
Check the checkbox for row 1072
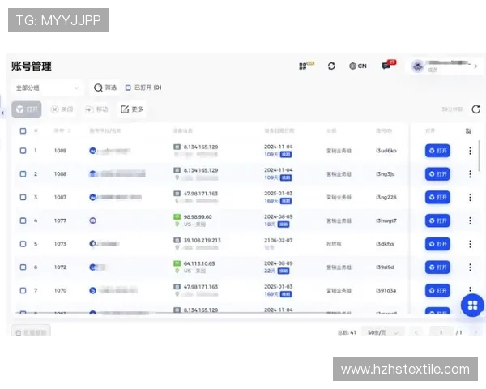(x=23, y=267)
